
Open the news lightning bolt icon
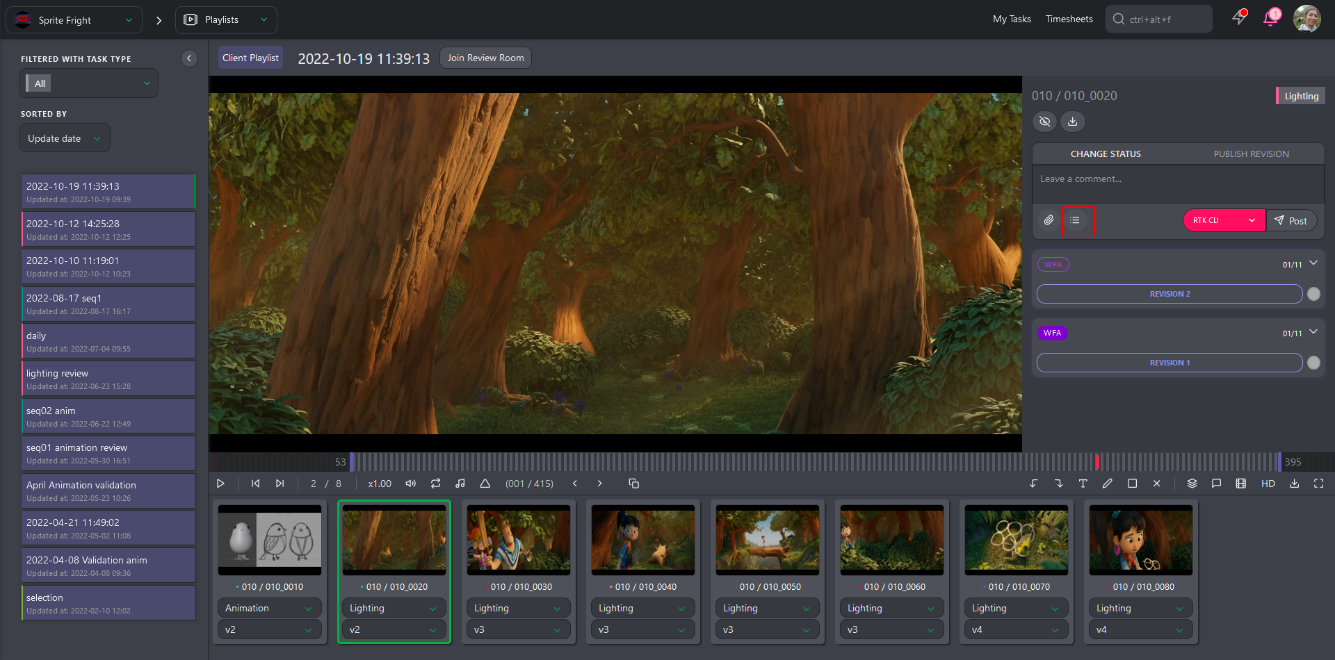[x=1239, y=18]
